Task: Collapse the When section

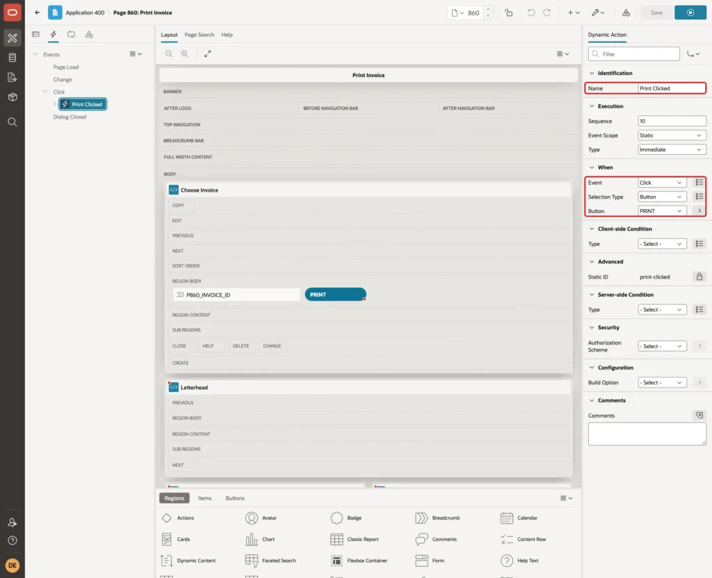Action: [x=591, y=167]
